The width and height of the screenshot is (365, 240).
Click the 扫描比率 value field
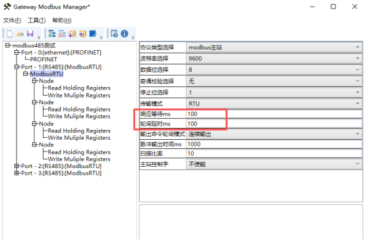tap(274, 154)
